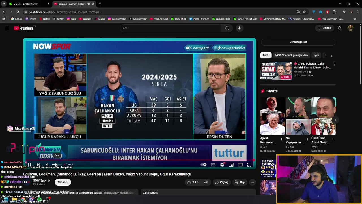Screen dimensions: 362x204
Task: Select the Tümü filter chip
Action: (x=266, y=55)
